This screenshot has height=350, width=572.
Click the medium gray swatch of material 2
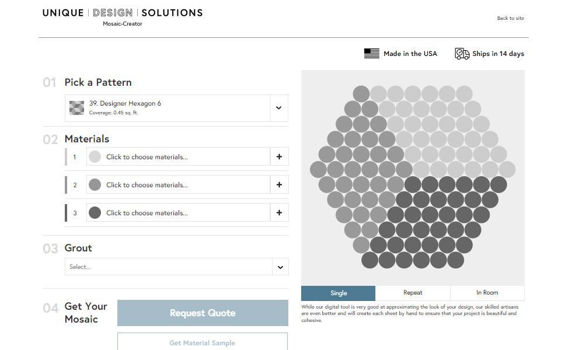pyautogui.click(x=95, y=184)
